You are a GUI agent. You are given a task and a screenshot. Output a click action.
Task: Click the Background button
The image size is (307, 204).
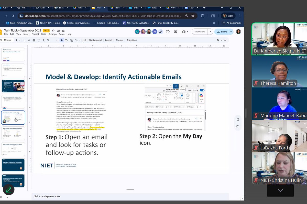[x=95, y=40]
